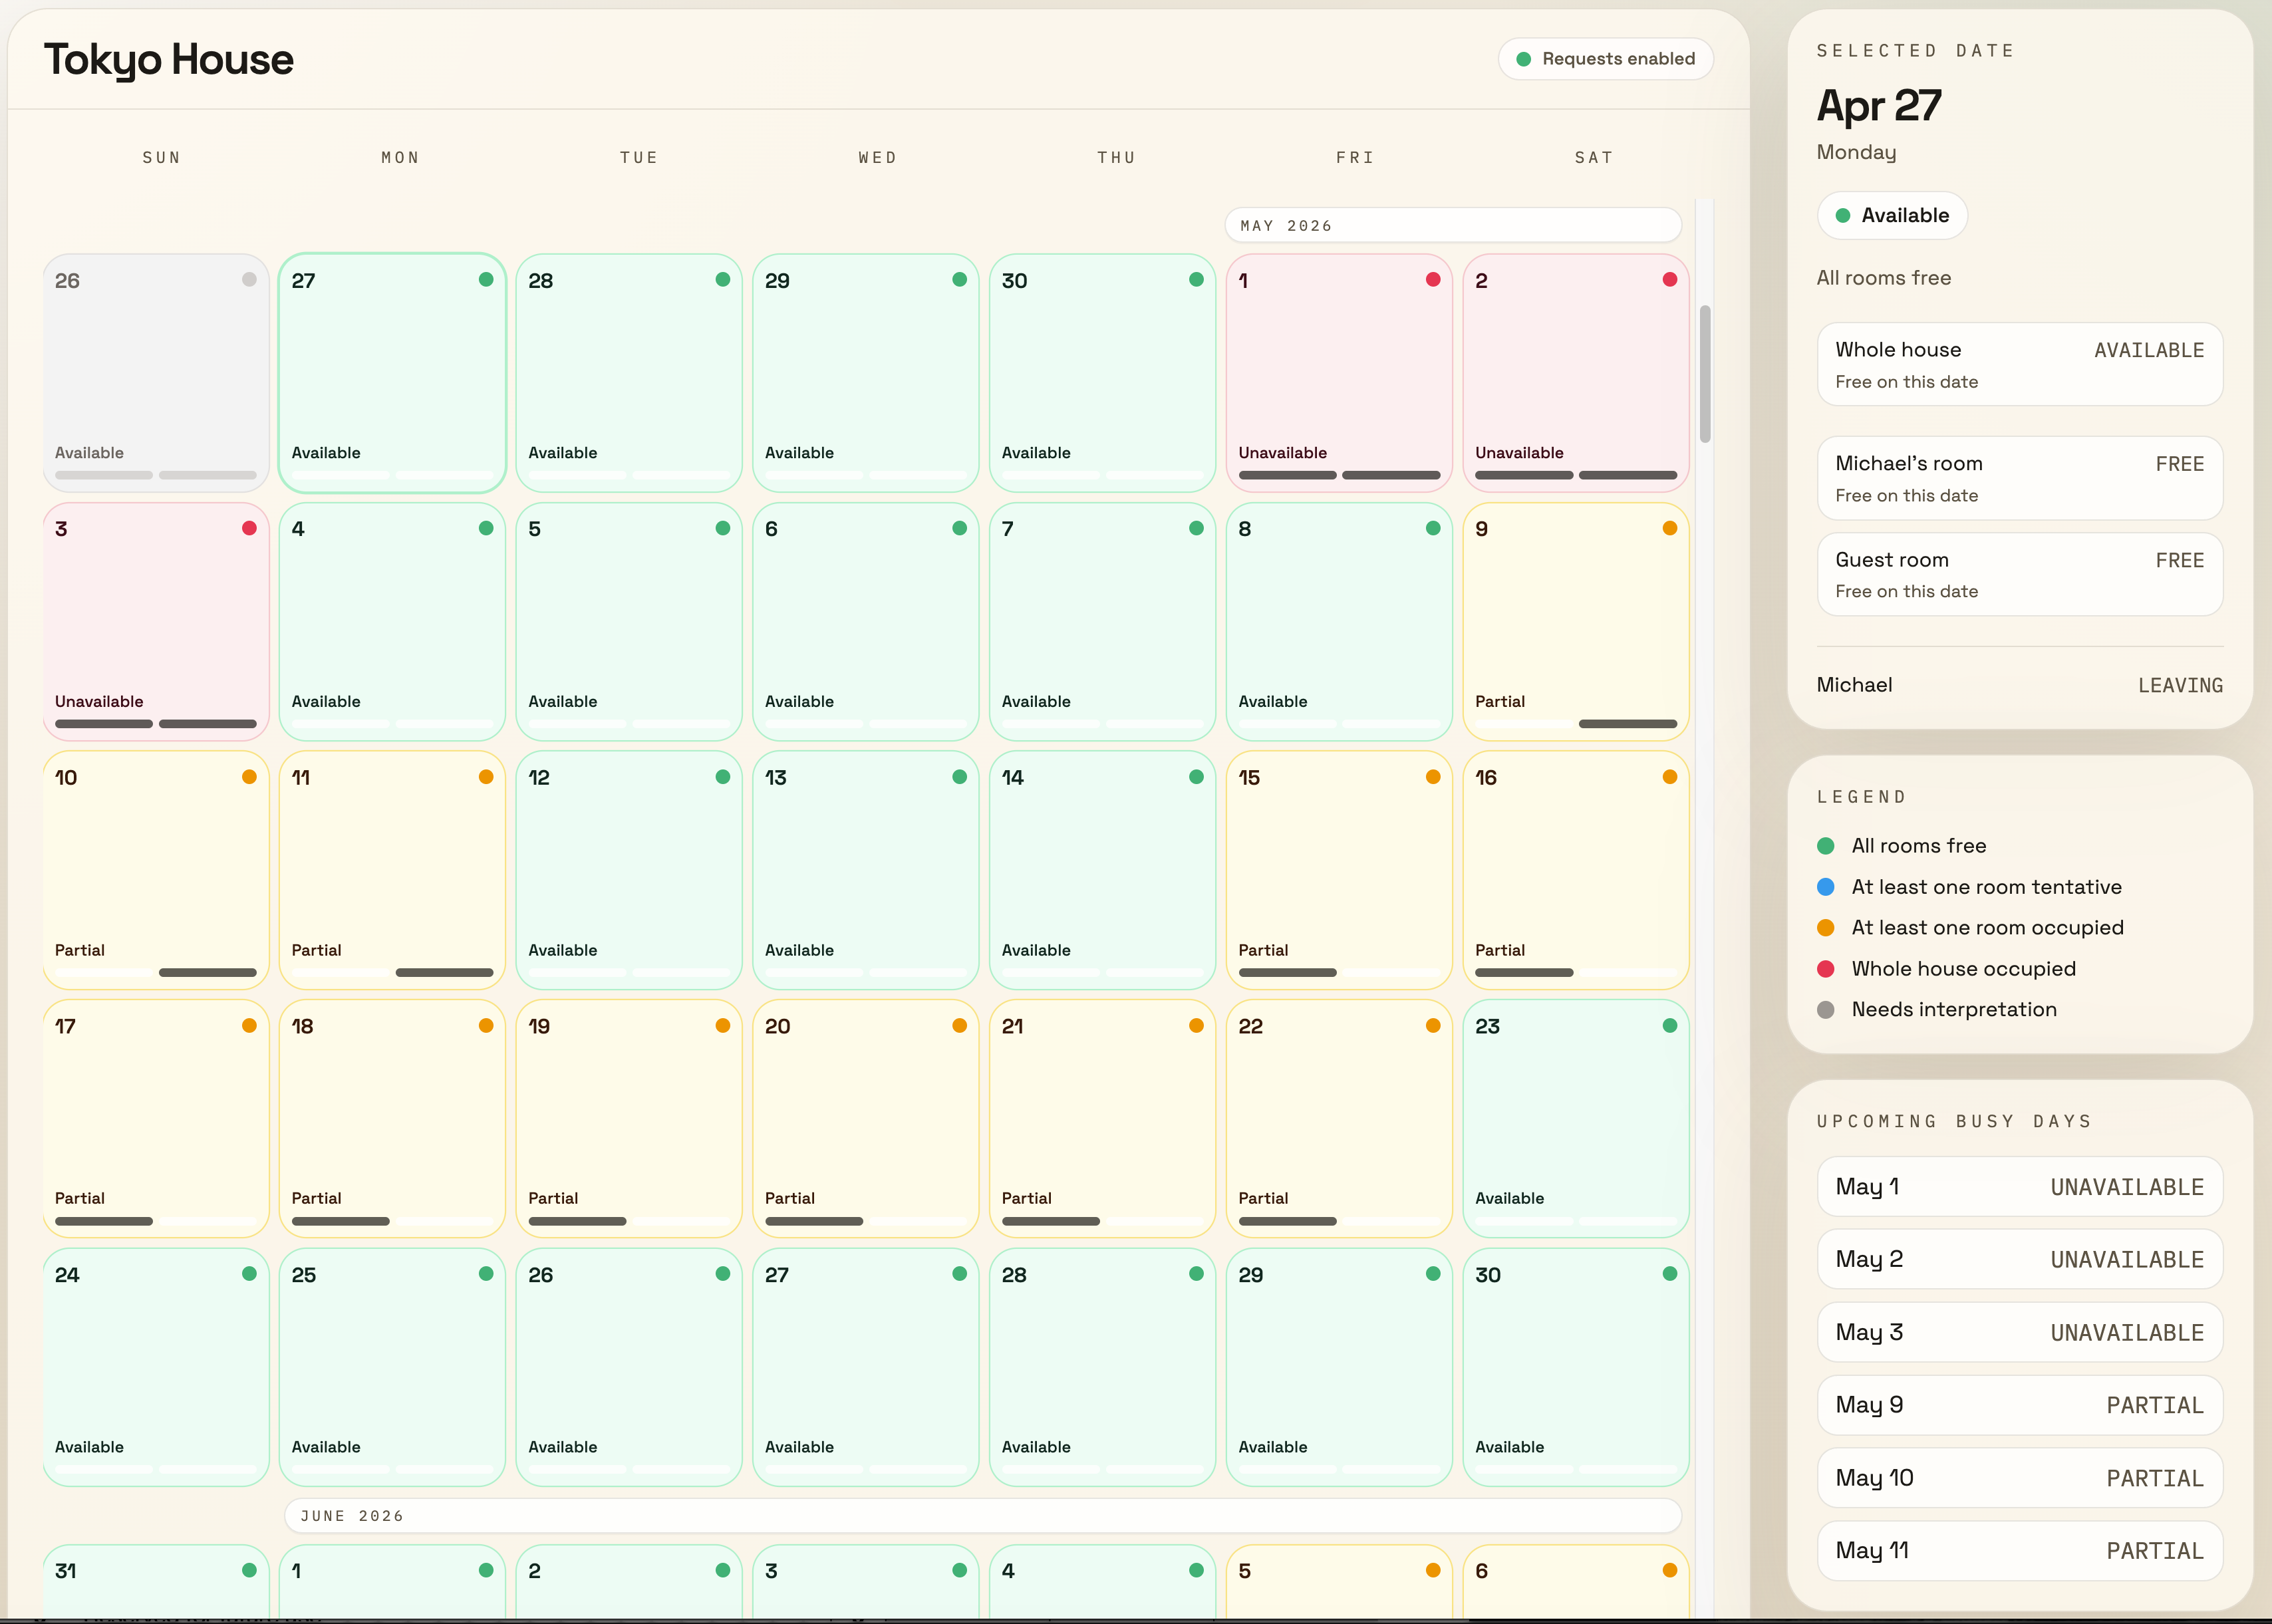Choose May 20 partial day
Screen dimensions: 2272x1624
866,1118
